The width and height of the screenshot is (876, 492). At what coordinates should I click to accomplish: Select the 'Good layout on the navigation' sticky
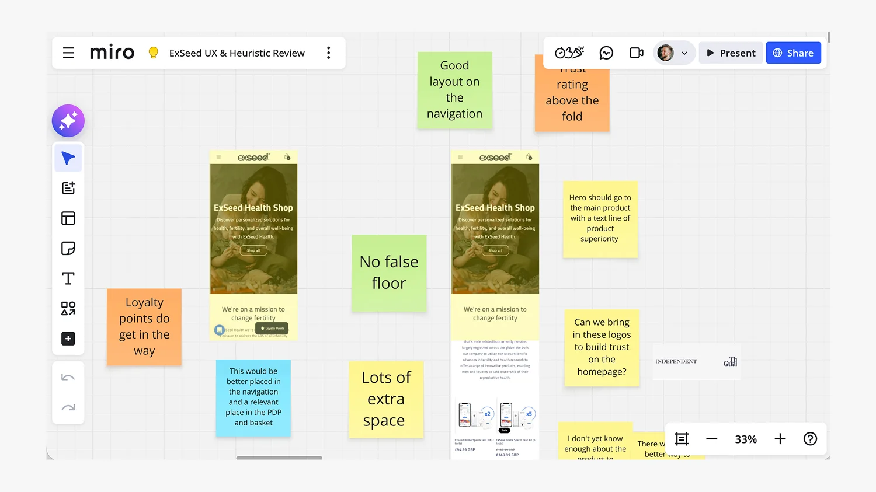coord(454,90)
